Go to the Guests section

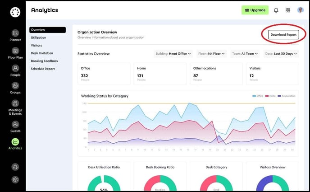tap(15, 126)
